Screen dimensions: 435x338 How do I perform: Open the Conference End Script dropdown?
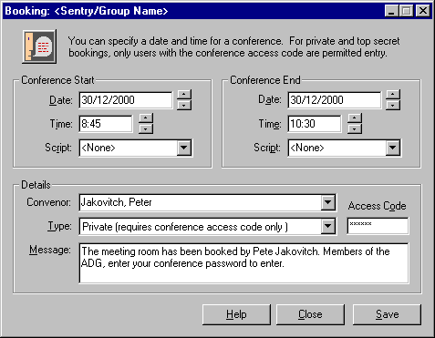(393, 148)
